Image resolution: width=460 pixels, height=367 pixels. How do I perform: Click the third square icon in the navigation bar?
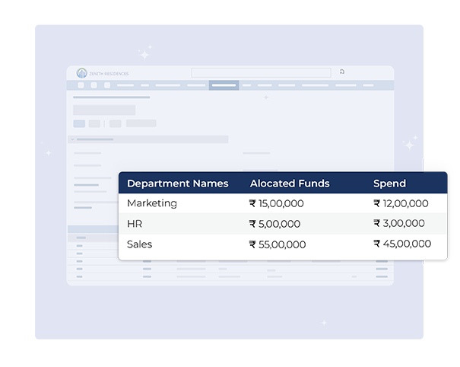[107, 85]
